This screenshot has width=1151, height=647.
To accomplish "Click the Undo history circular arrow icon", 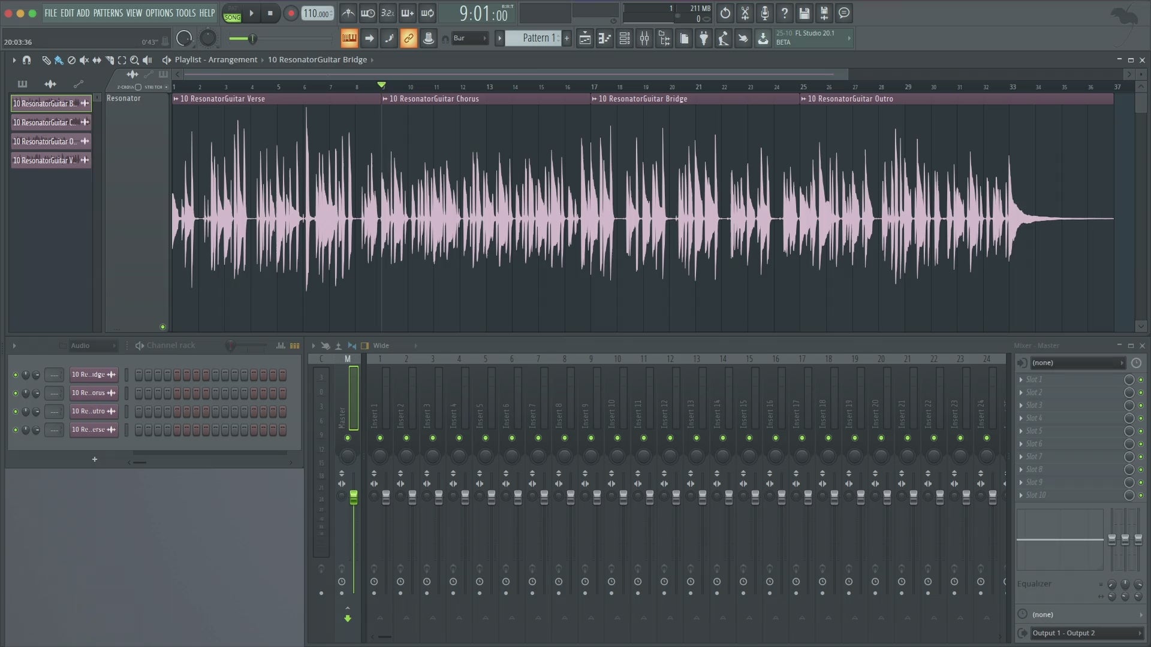I will [725, 13].
